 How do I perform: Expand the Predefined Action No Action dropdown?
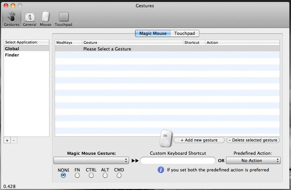click(253, 160)
